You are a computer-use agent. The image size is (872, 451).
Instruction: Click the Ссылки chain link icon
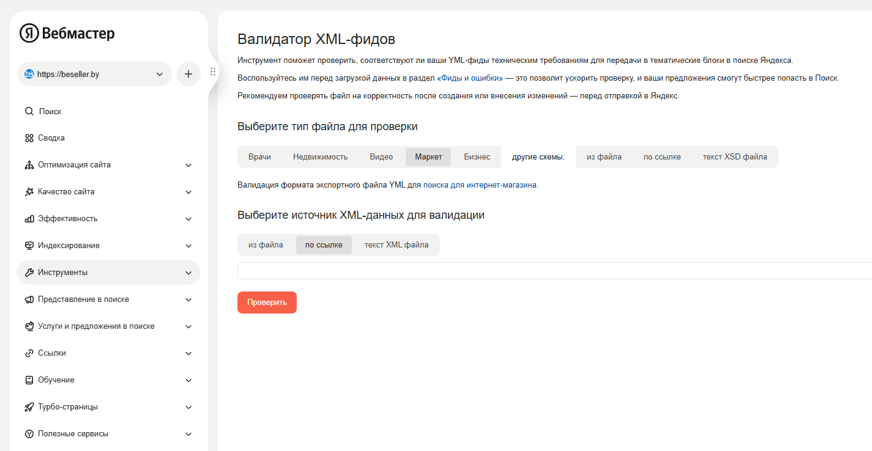pos(29,353)
